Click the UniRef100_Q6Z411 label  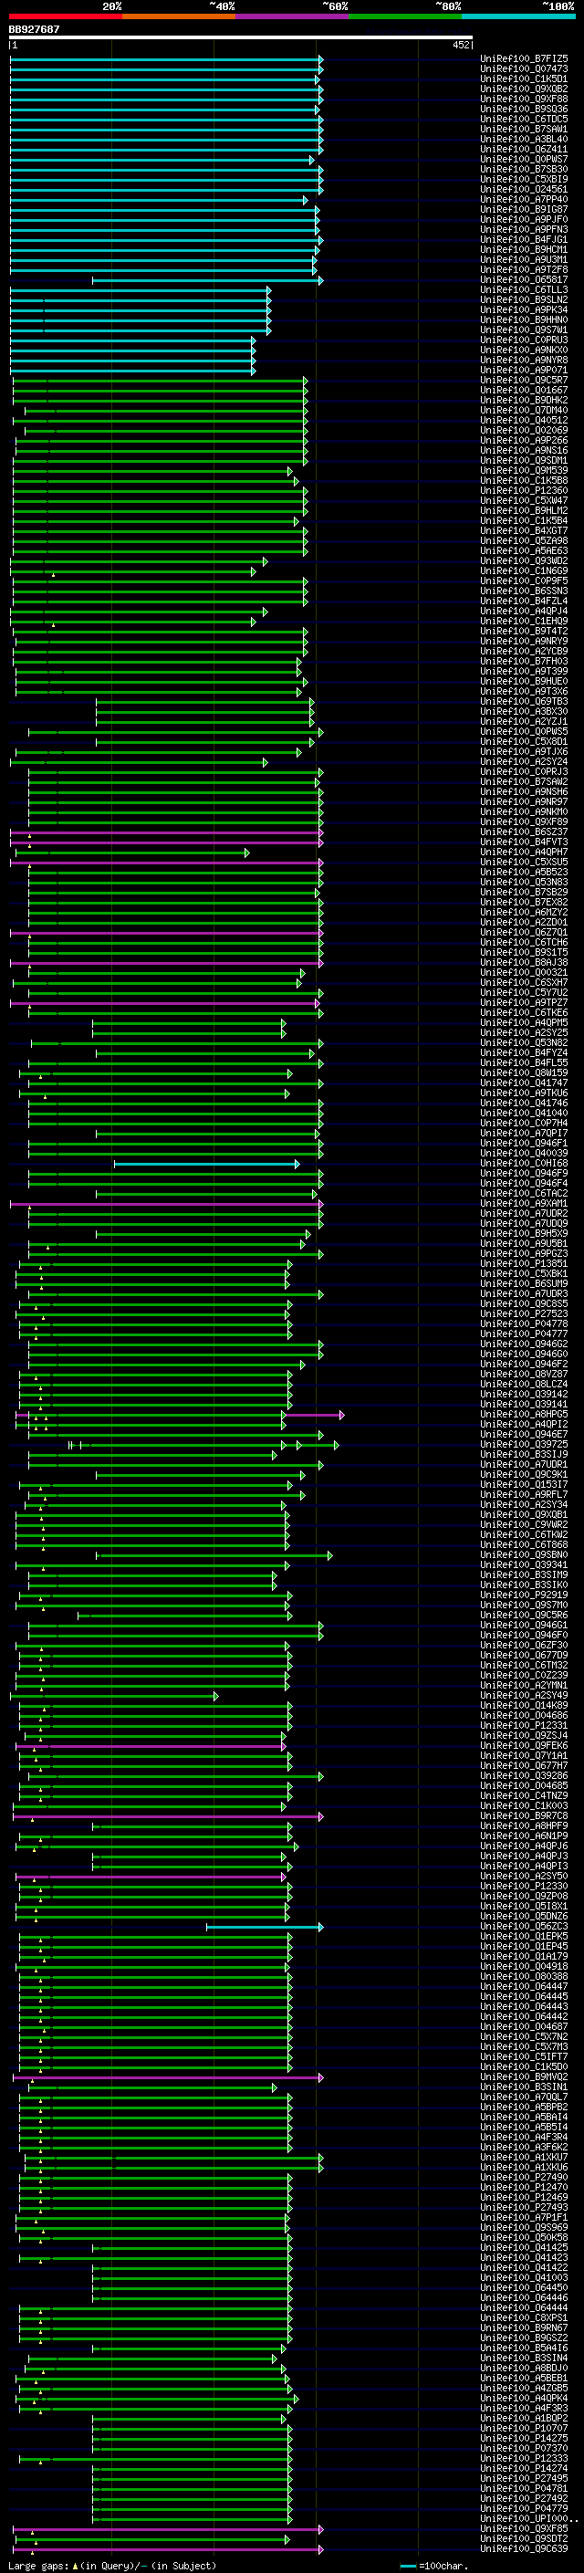523,149
